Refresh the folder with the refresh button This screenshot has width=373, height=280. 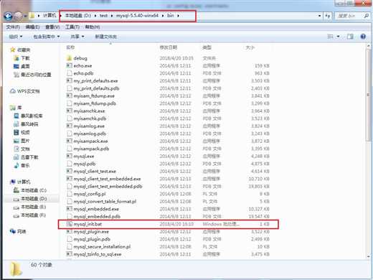coord(328,16)
